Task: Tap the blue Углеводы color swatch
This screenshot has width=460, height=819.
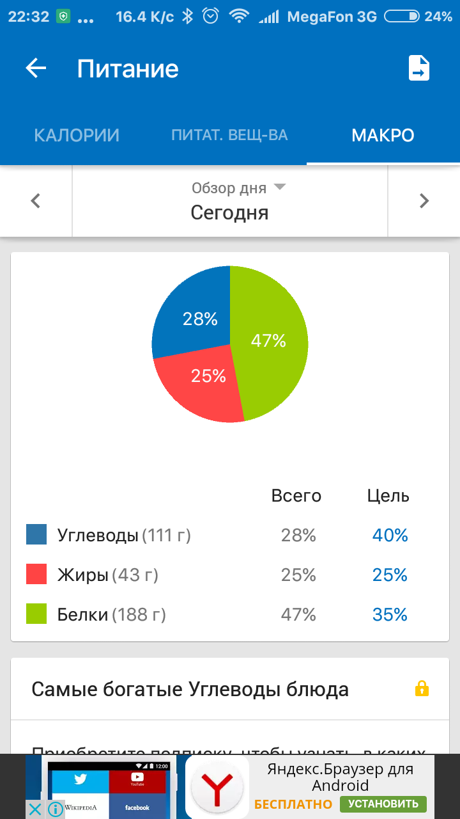Action: click(36, 534)
